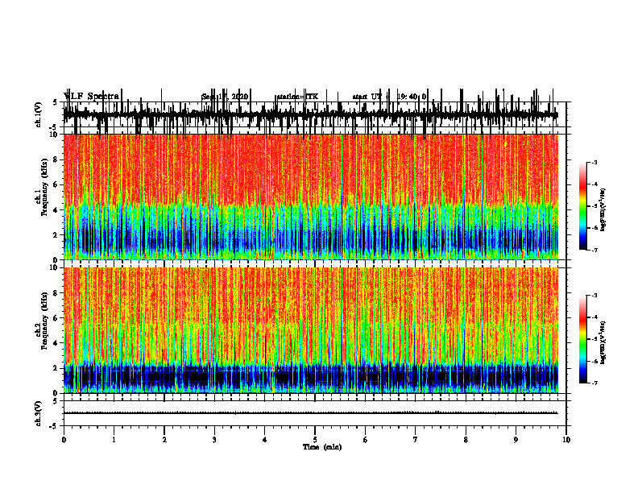Viewport: 638px width, 493px height.
Task: Click the 2 kHz tick on ch.1 axis
Action: (x=56, y=235)
